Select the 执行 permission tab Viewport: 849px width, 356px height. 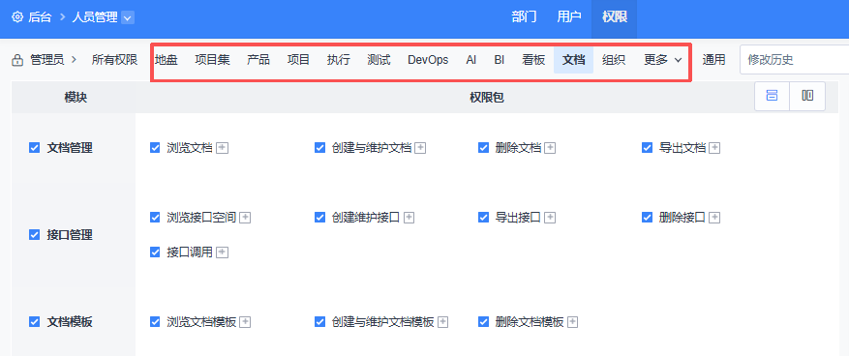(339, 60)
